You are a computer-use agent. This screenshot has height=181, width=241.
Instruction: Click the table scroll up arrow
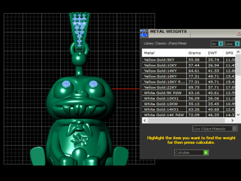click(238, 52)
